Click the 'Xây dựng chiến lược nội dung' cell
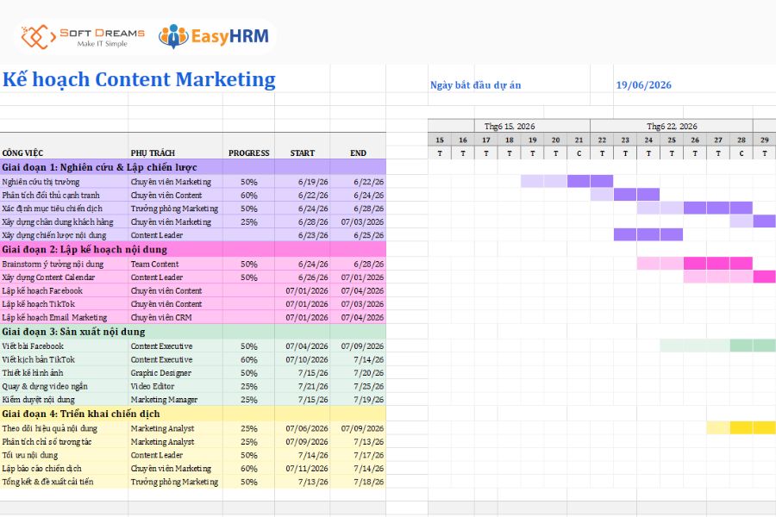776x517 pixels. pyautogui.click(x=64, y=235)
